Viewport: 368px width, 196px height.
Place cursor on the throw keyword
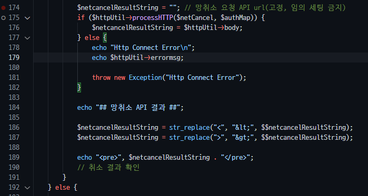tap(101, 78)
